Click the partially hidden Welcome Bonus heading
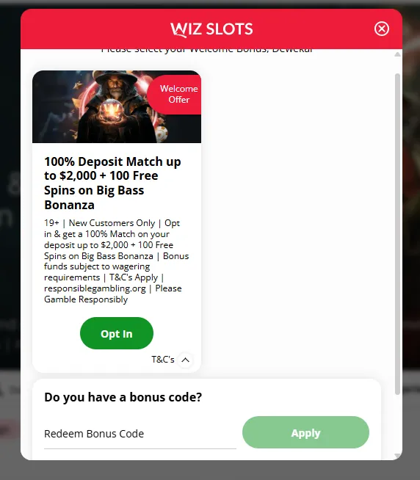This screenshot has width=420, height=480. point(207,51)
